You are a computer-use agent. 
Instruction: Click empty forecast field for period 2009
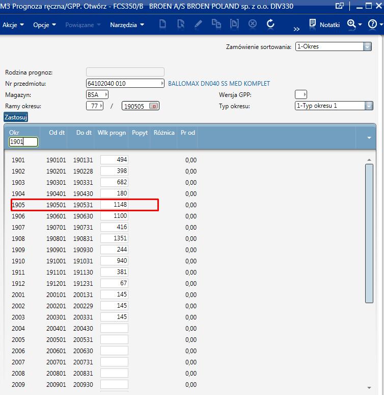click(x=114, y=384)
